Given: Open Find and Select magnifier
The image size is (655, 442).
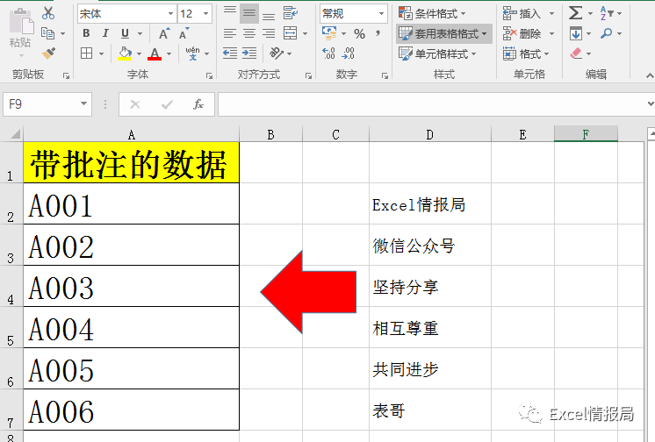Looking at the screenshot, I should coord(606,33).
